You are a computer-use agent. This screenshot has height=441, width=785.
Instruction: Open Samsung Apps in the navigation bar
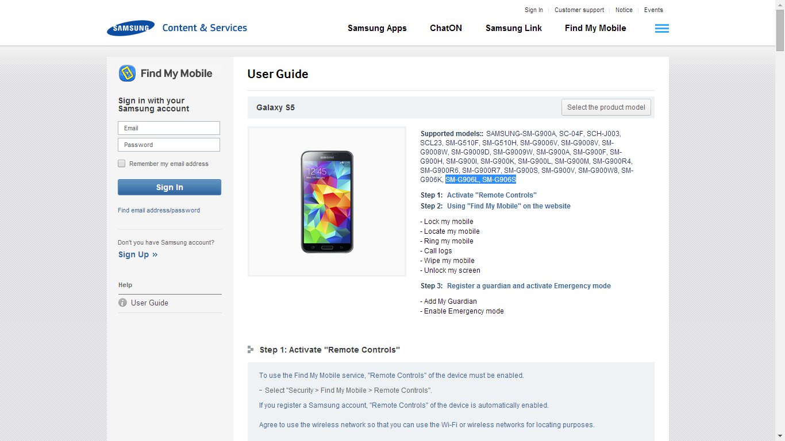pyautogui.click(x=377, y=28)
